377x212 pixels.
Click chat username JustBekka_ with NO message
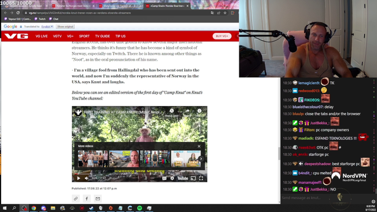click(x=319, y=190)
